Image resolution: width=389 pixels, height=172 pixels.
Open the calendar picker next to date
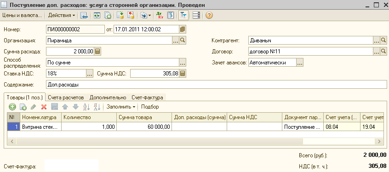point(183,29)
